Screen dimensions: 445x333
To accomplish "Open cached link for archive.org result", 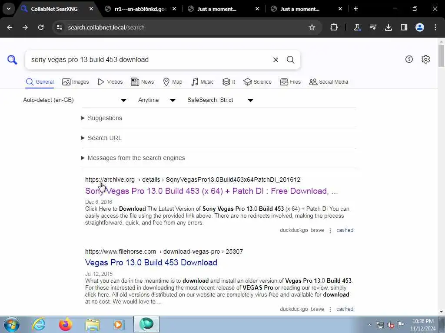I will pos(345,230).
